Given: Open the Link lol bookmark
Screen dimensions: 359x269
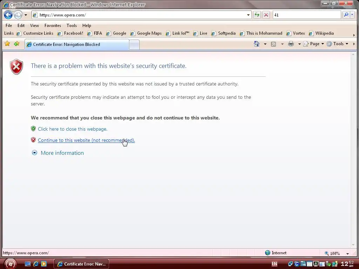Looking at the screenshot, I should [x=178, y=33].
